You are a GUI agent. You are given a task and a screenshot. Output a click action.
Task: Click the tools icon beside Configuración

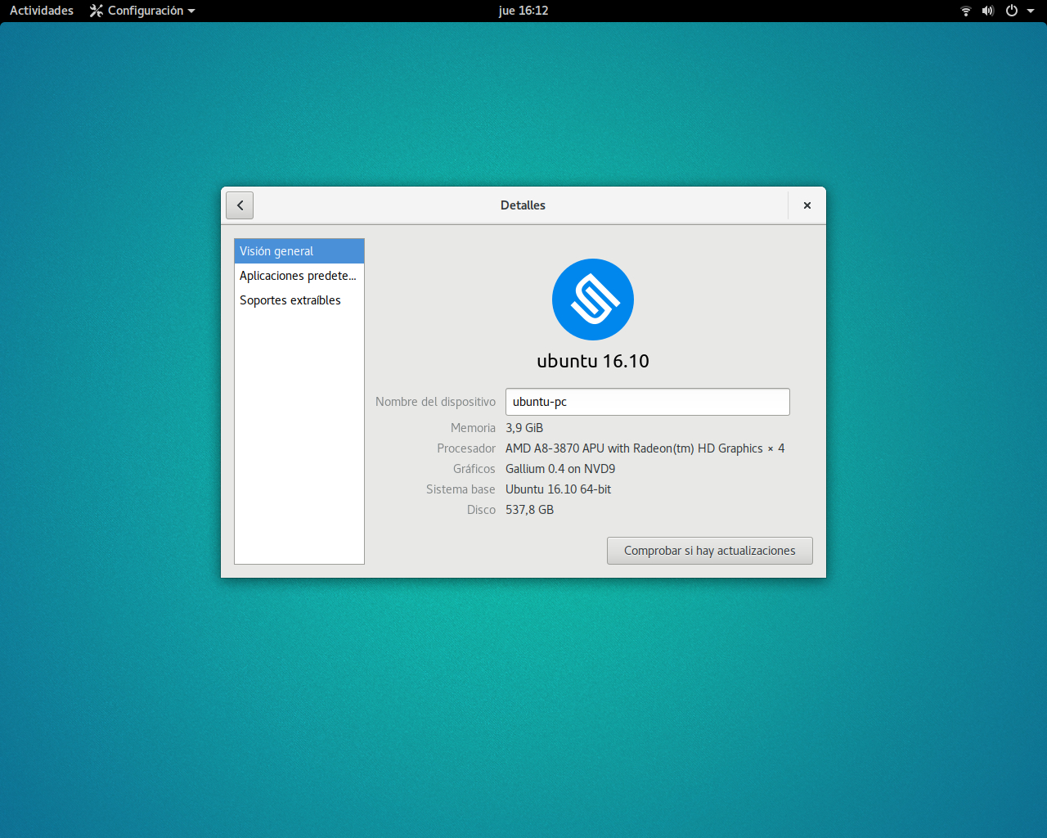(97, 11)
